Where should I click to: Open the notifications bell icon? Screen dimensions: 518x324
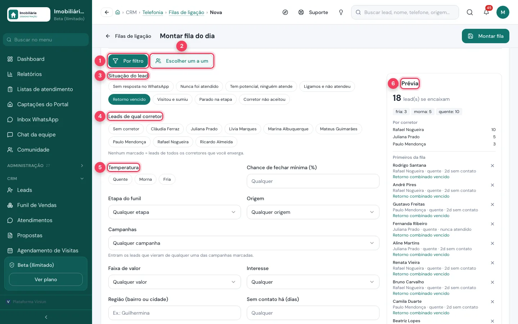pos(486,12)
